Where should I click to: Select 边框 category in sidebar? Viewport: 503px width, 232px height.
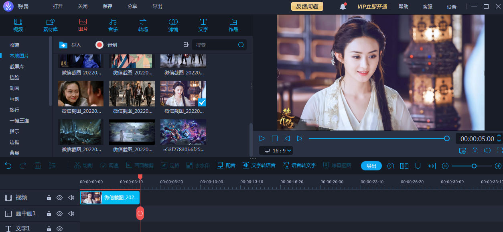pos(14,142)
